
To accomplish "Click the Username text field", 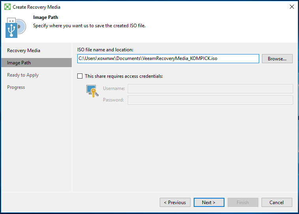I will click(210, 88).
